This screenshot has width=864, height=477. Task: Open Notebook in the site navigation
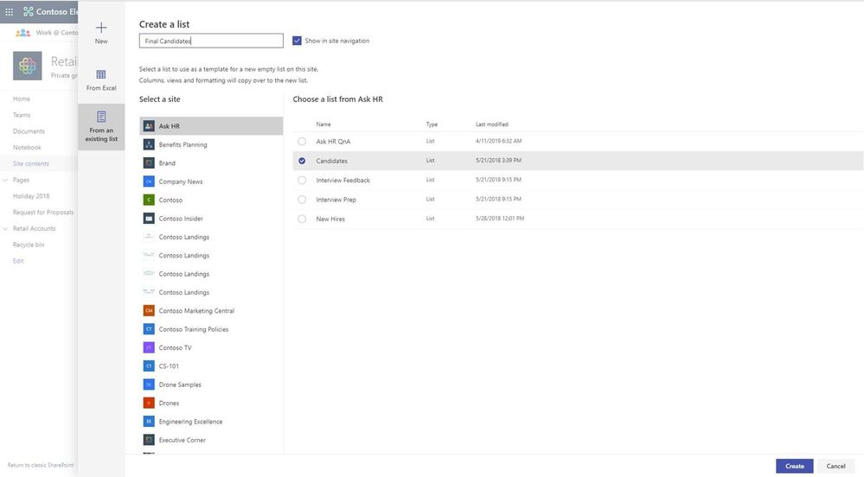pyautogui.click(x=27, y=148)
